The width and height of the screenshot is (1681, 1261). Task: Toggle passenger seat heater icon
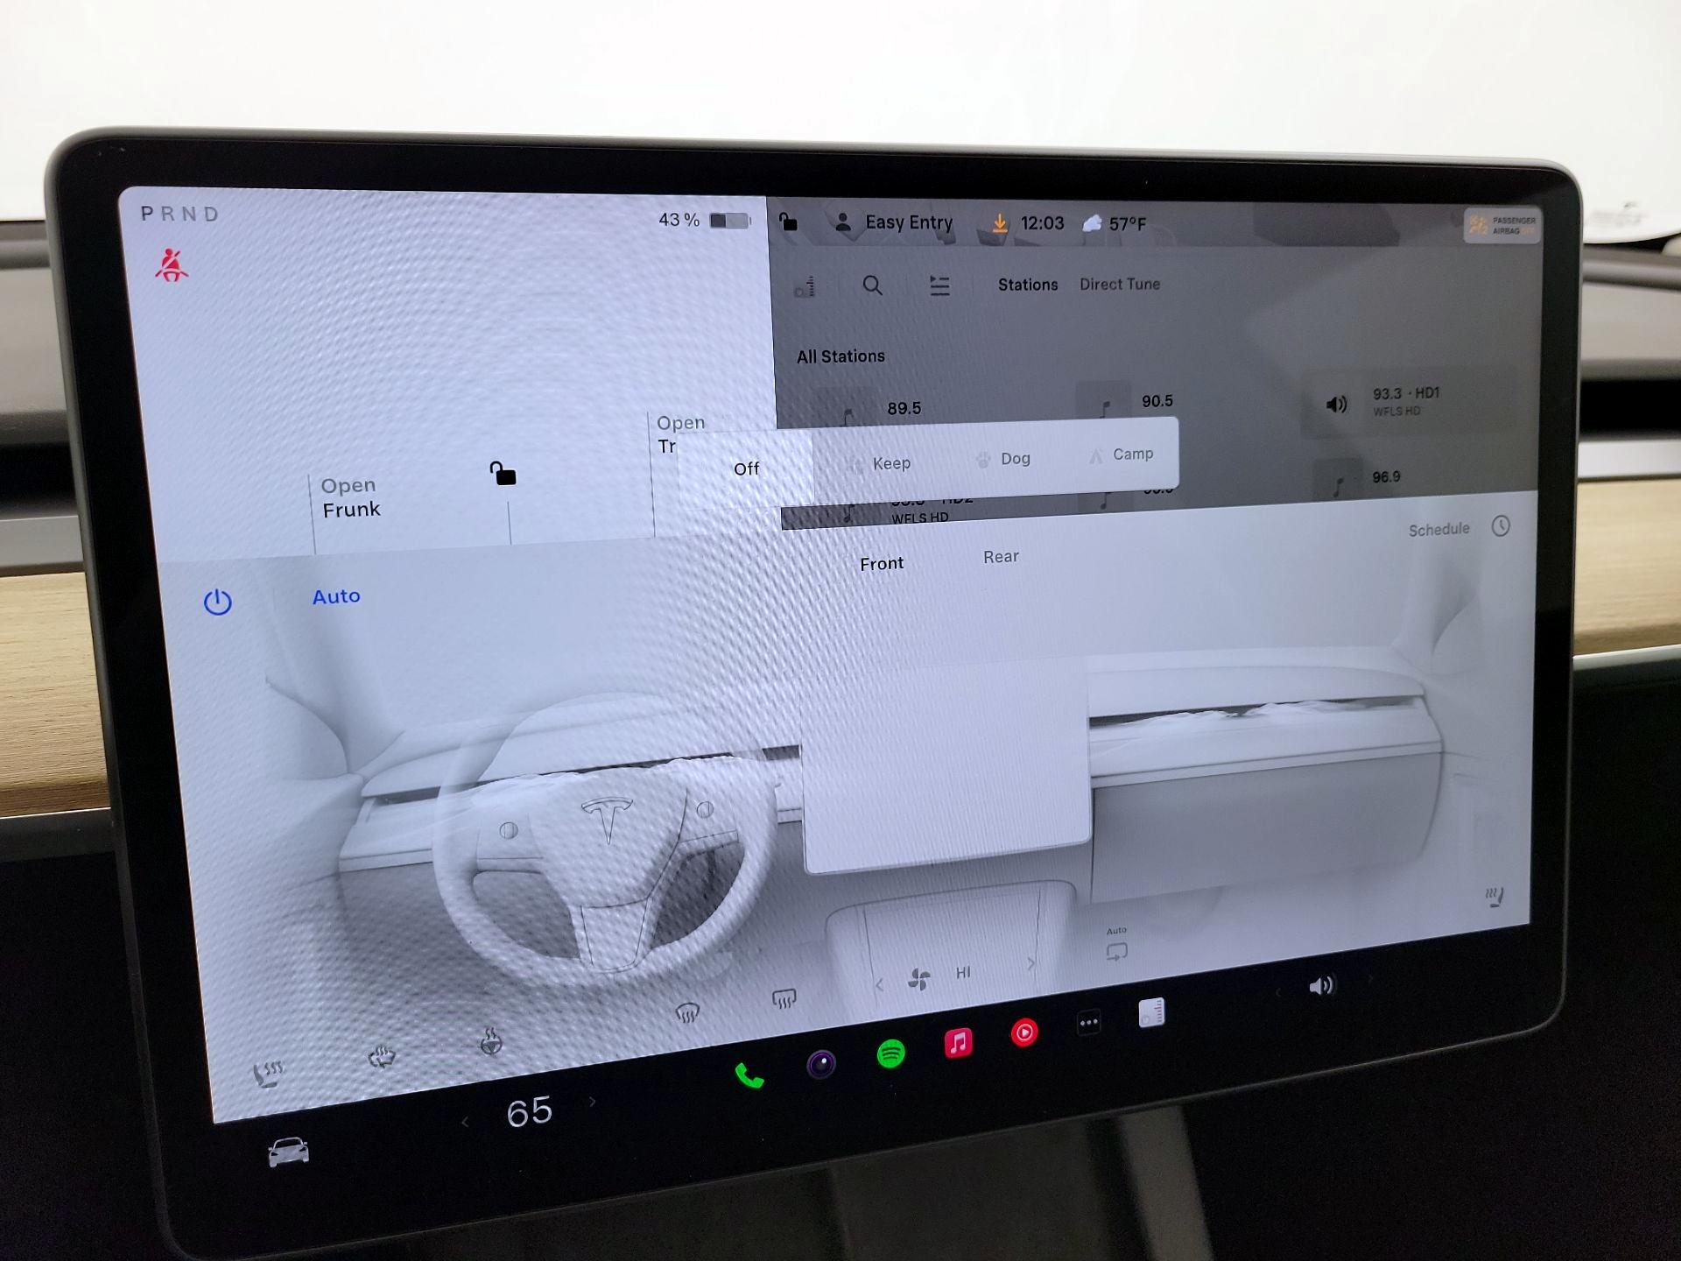coord(1495,896)
